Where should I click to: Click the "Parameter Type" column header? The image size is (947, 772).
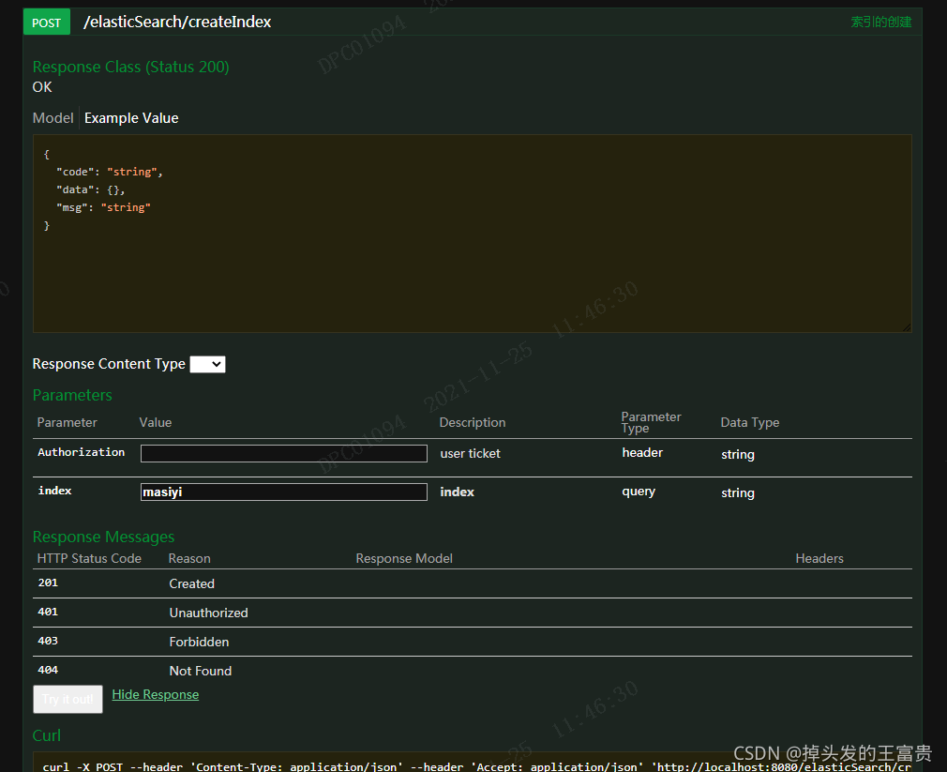(x=651, y=422)
